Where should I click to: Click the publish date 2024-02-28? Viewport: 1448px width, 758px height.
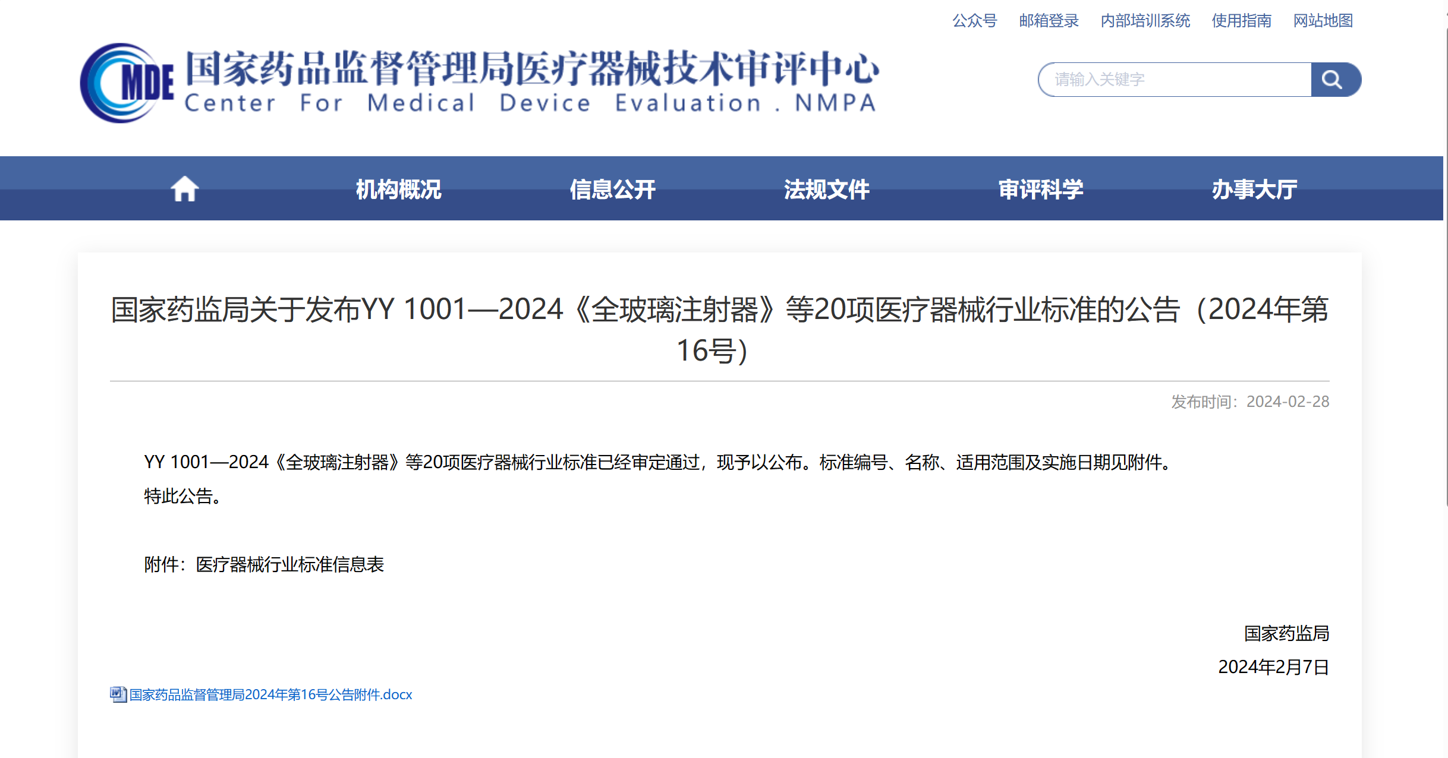(1288, 402)
